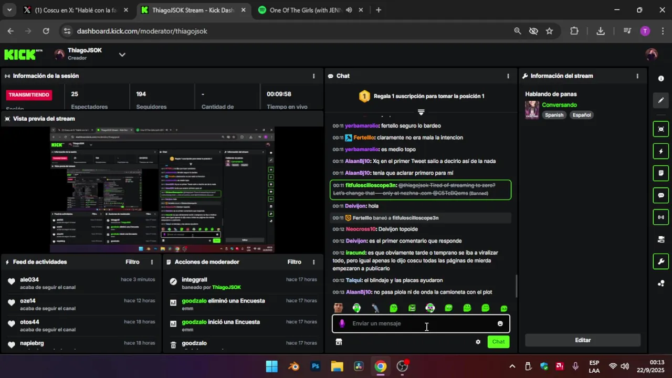Insert the green headphones emote
The height and width of the screenshot is (378, 672).
pos(357,308)
